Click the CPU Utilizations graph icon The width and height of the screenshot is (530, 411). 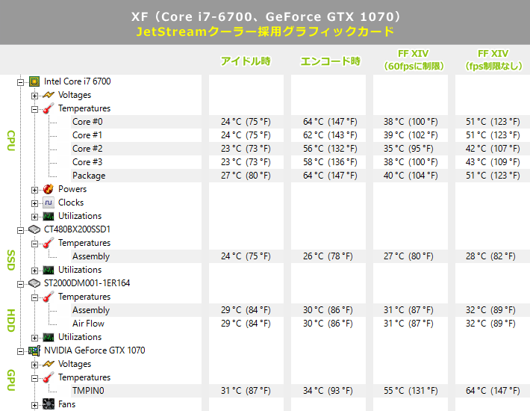[x=49, y=216]
